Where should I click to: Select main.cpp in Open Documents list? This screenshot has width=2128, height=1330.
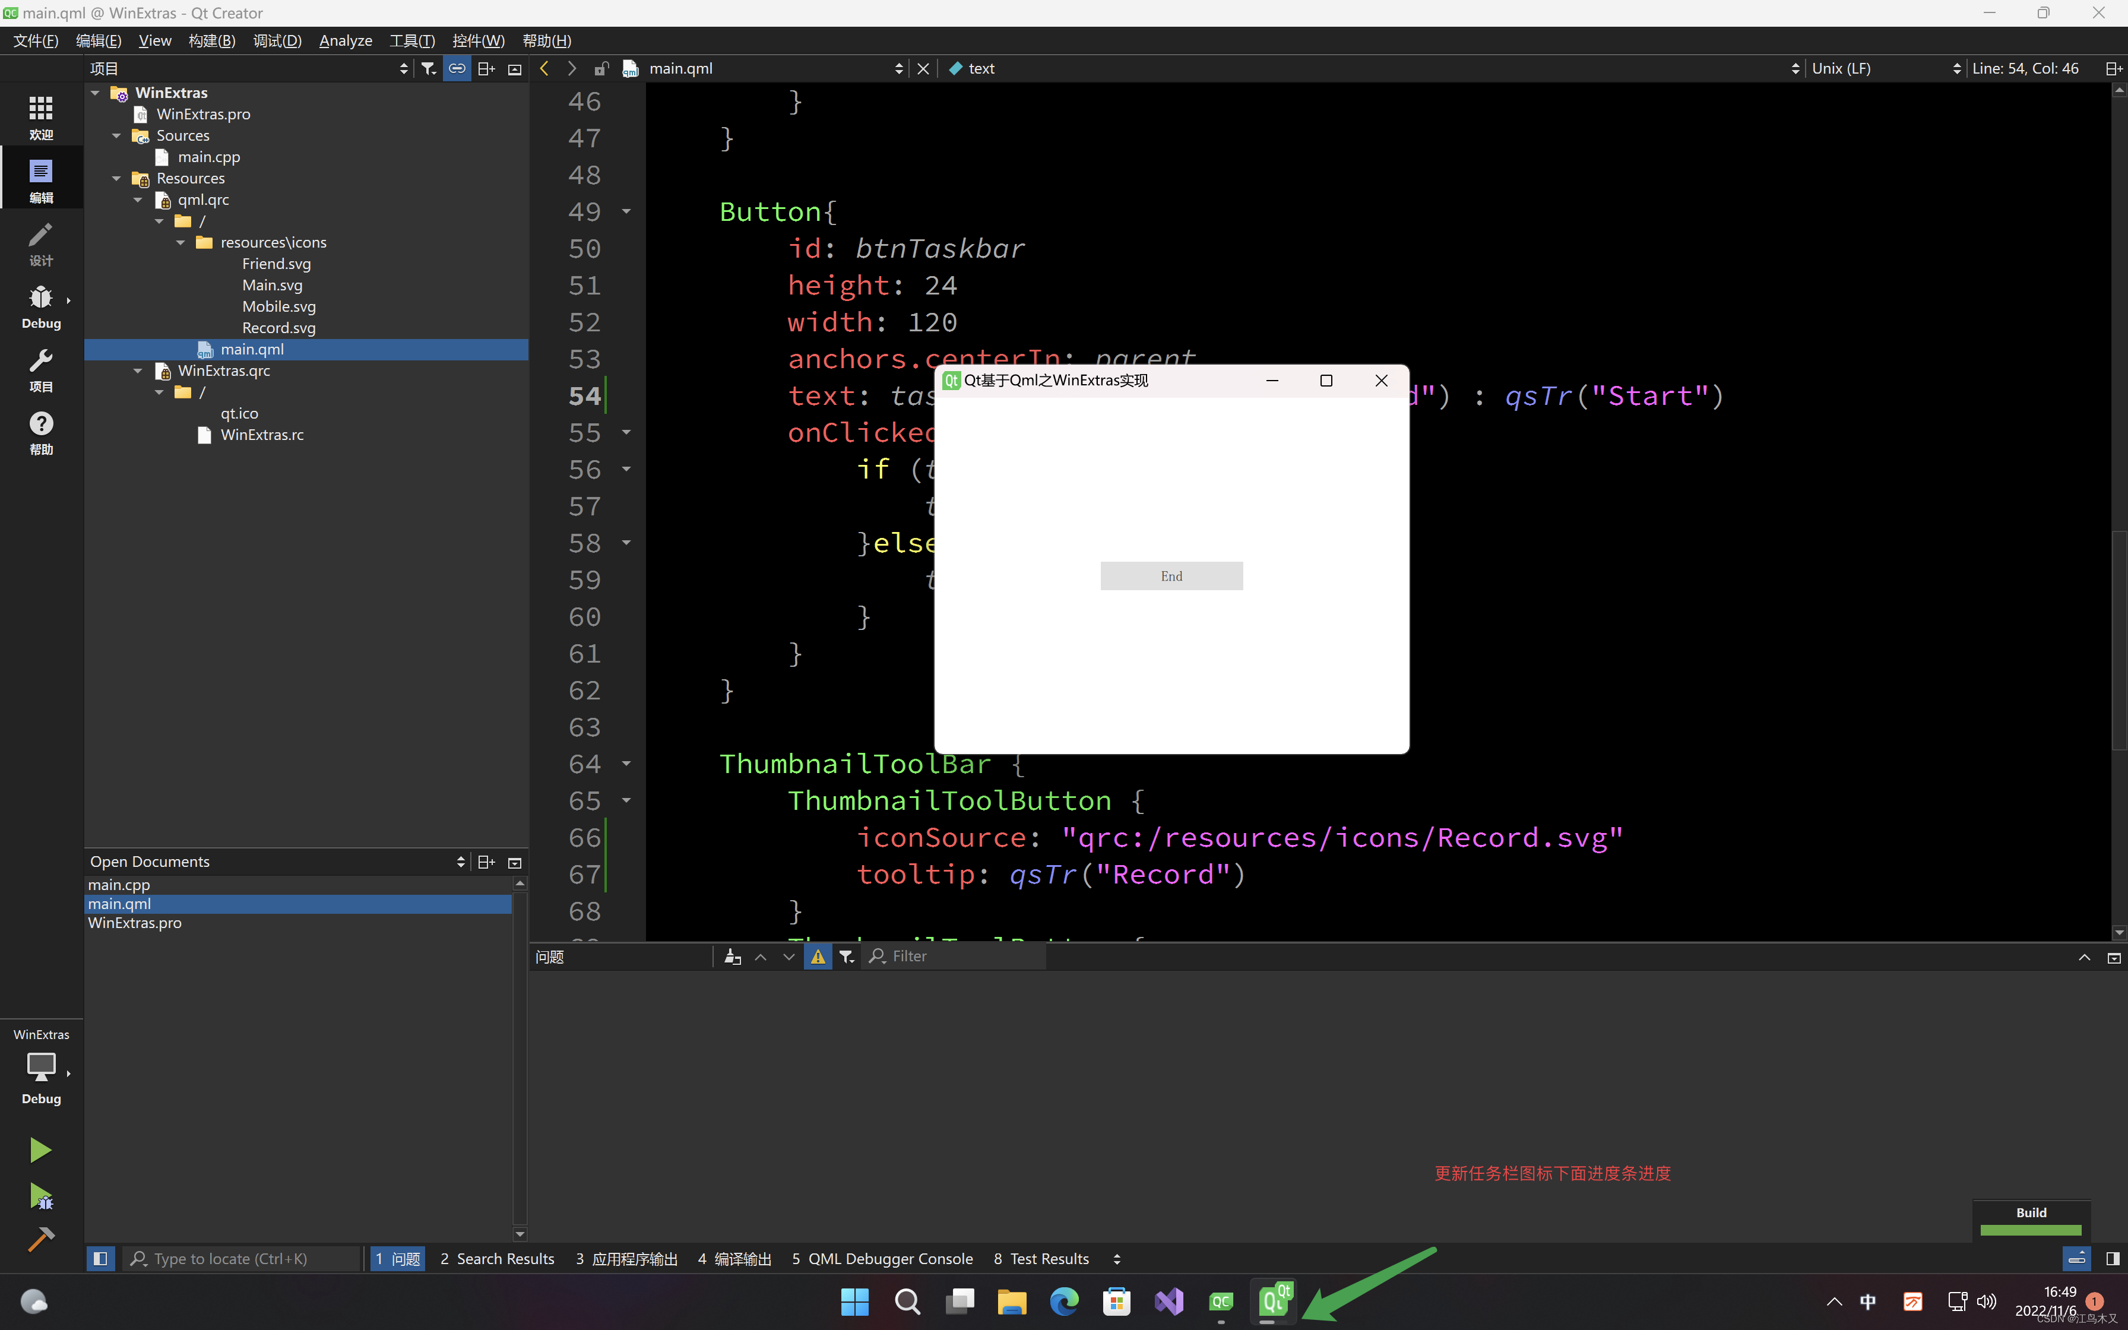point(121,884)
